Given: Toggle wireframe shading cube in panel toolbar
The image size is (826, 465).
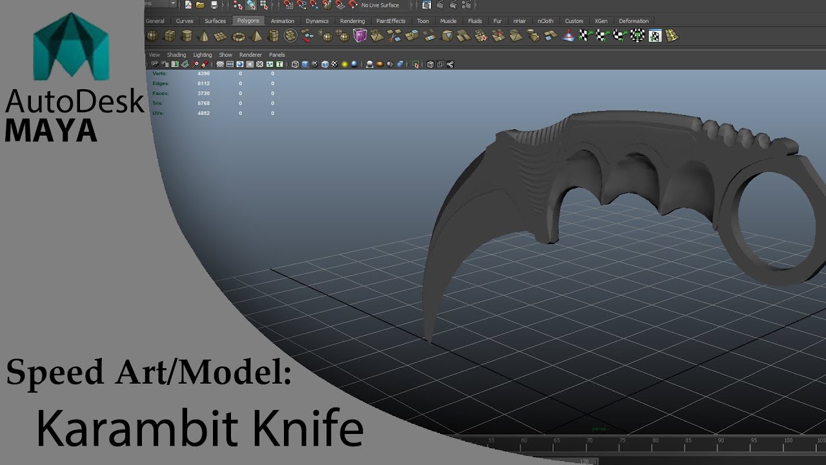Looking at the screenshot, I should (295, 64).
